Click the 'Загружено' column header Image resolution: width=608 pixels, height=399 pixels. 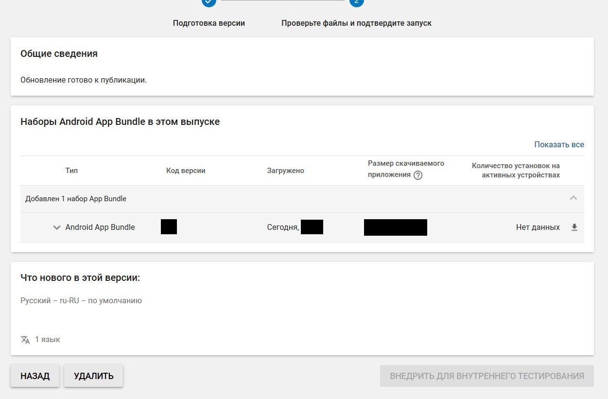(285, 171)
